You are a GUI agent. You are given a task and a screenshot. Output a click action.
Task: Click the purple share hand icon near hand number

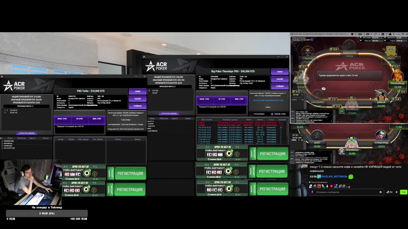click(312, 39)
